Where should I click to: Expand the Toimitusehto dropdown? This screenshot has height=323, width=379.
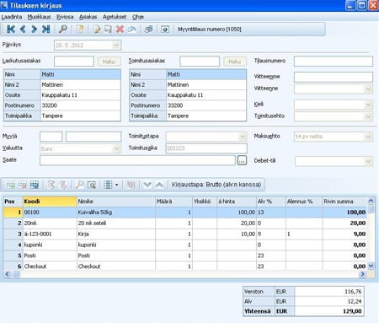point(368,116)
